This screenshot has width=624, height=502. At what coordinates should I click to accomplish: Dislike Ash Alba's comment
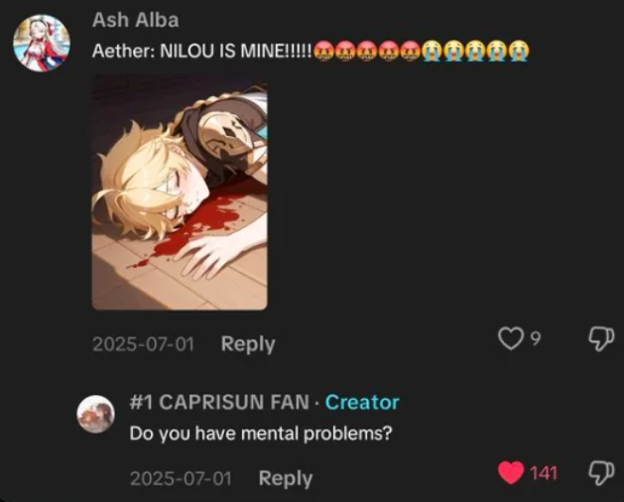601,338
